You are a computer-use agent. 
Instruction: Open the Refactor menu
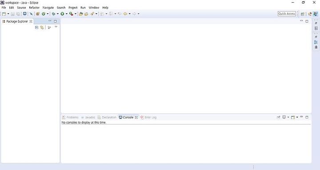pyautogui.click(x=34, y=8)
